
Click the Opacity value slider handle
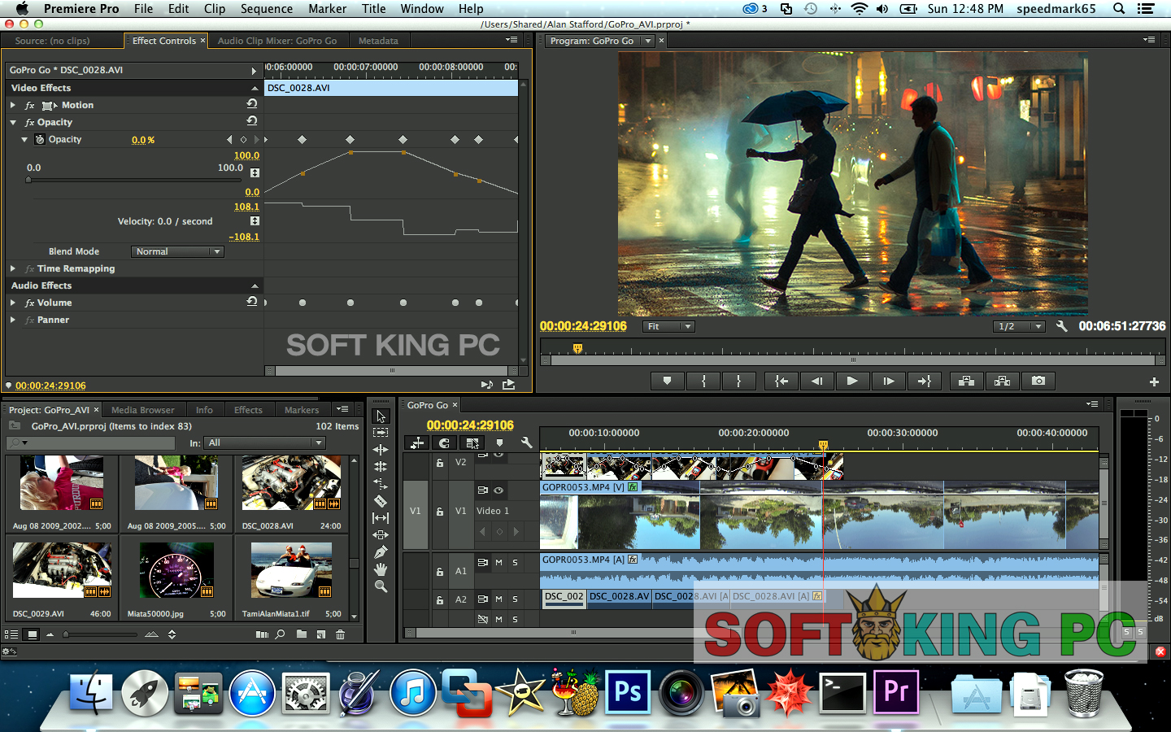28,180
